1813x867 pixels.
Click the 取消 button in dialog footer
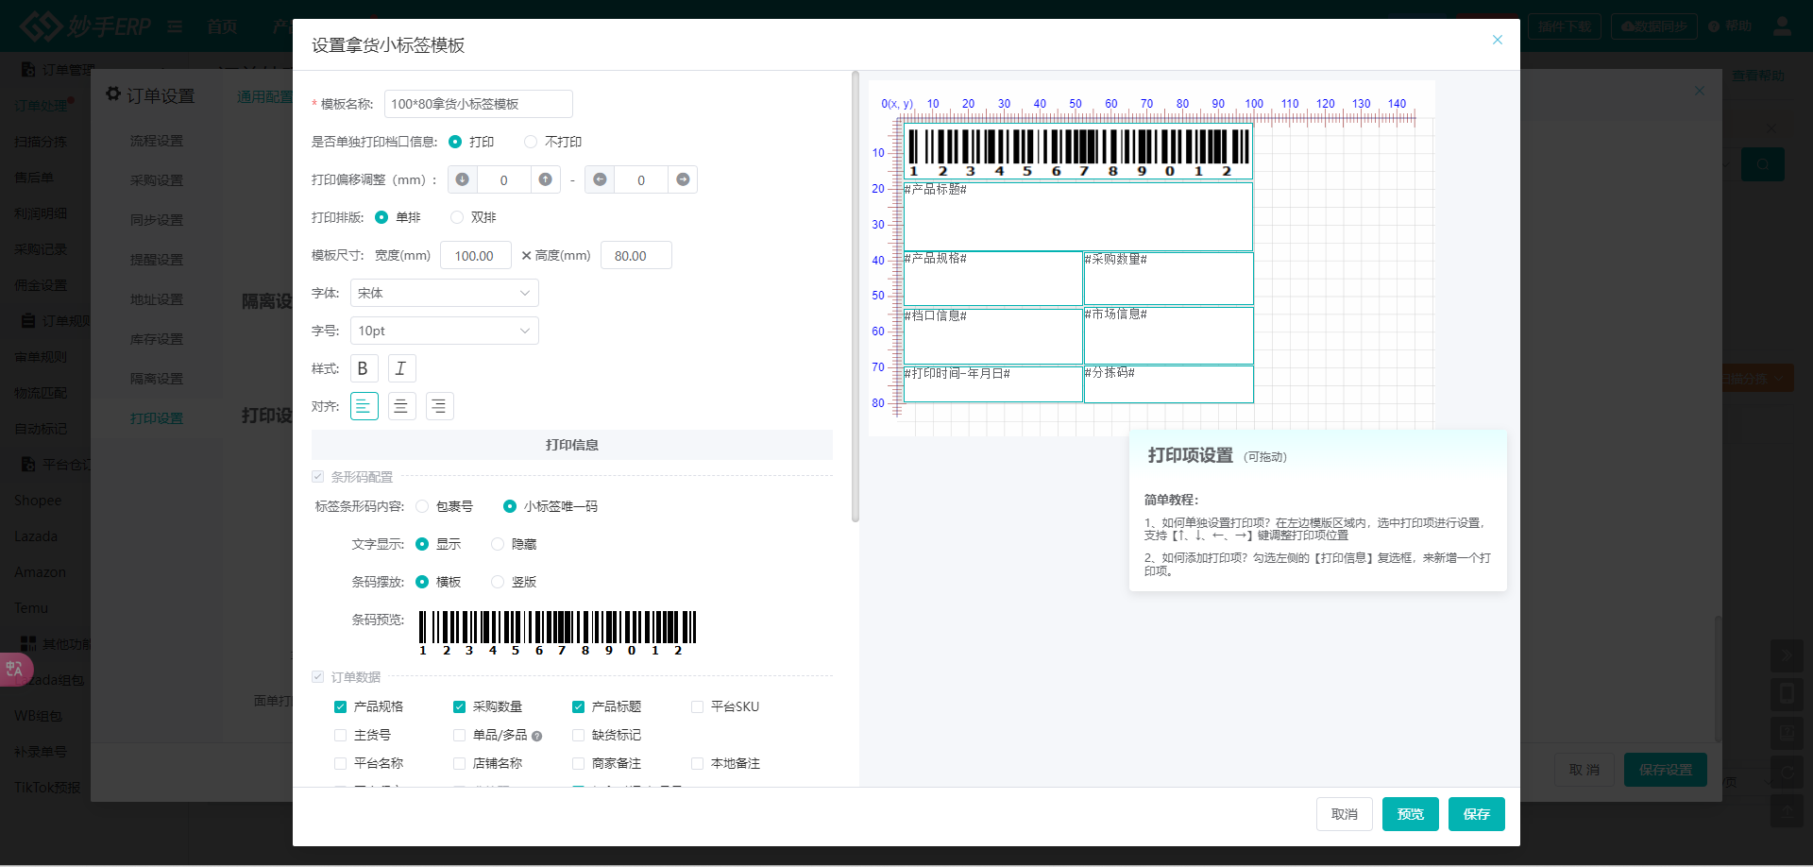point(1345,814)
